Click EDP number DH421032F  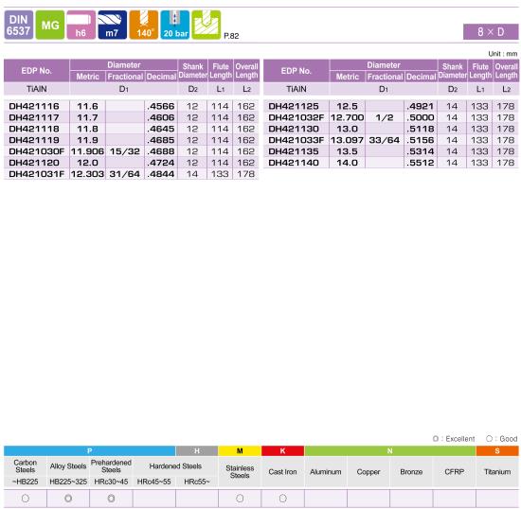pyautogui.click(x=296, y=117)
